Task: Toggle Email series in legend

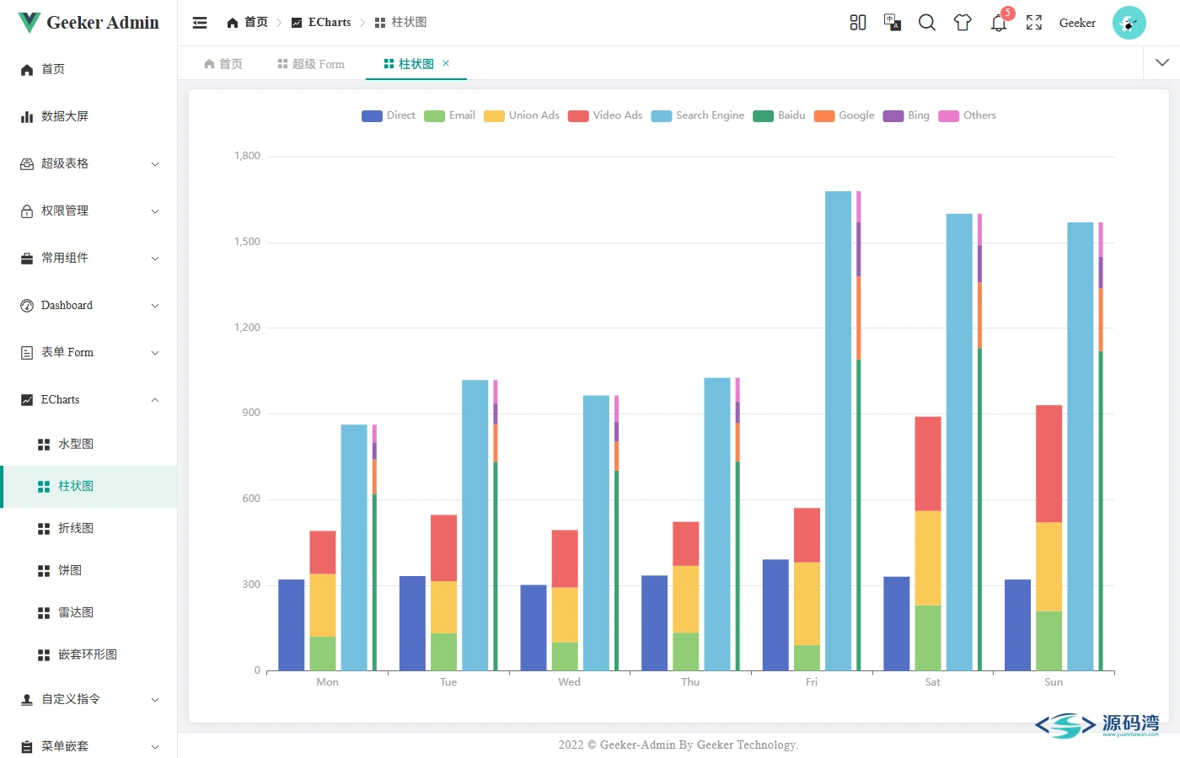Action: tap(449, 115)
